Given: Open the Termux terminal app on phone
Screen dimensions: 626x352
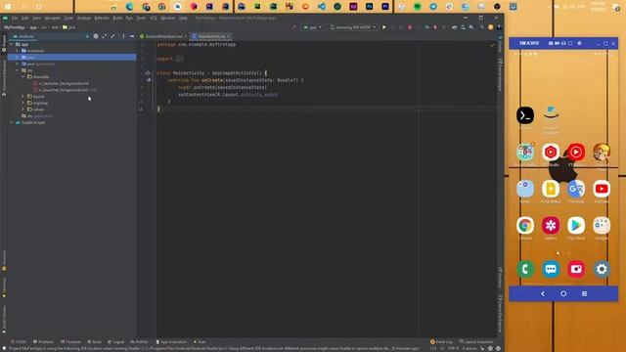Looking at the screenshot, I should pos(525,115).
